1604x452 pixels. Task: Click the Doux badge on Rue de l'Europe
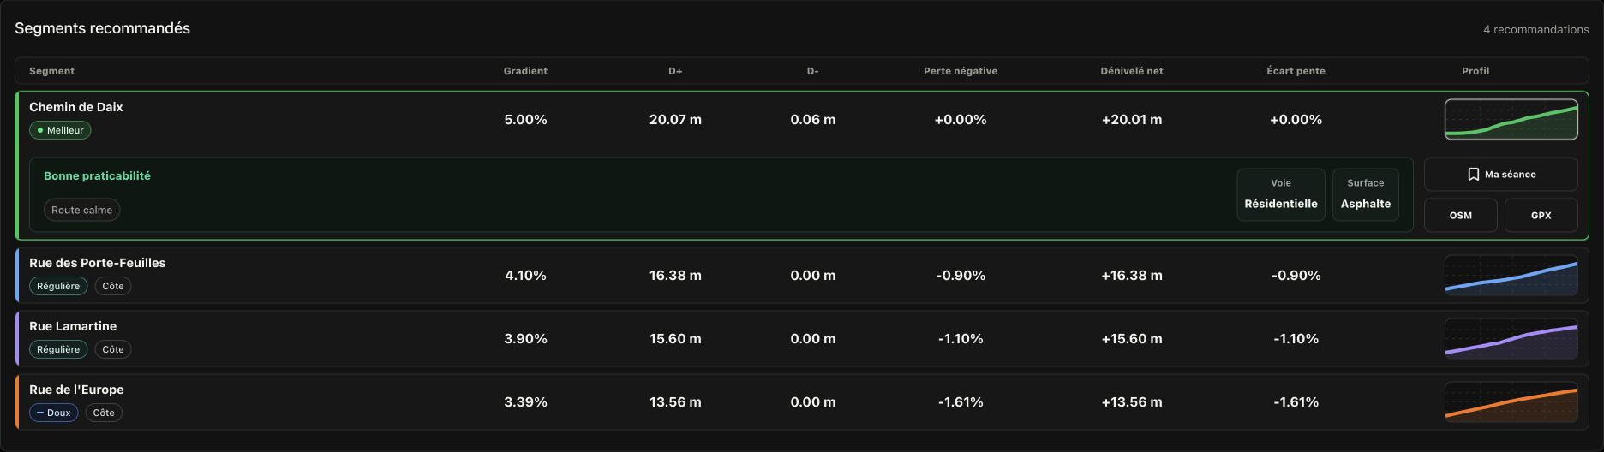54,413
